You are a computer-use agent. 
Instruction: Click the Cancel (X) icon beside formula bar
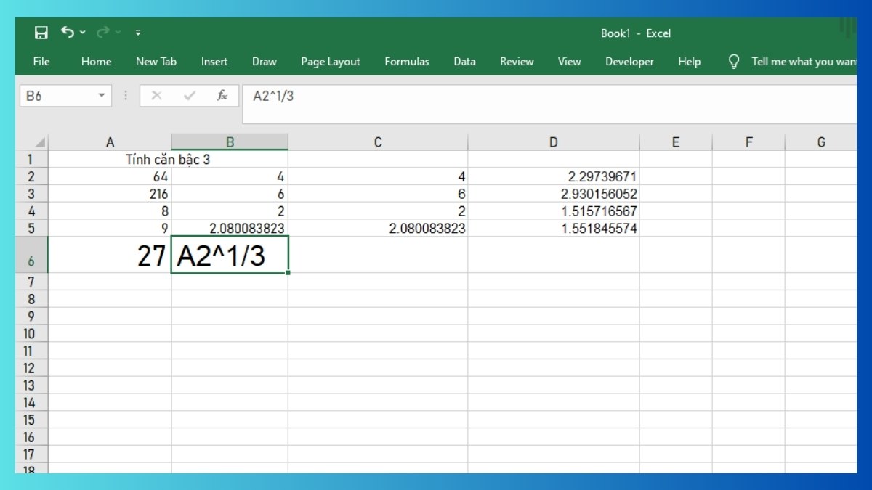point(158,95)
